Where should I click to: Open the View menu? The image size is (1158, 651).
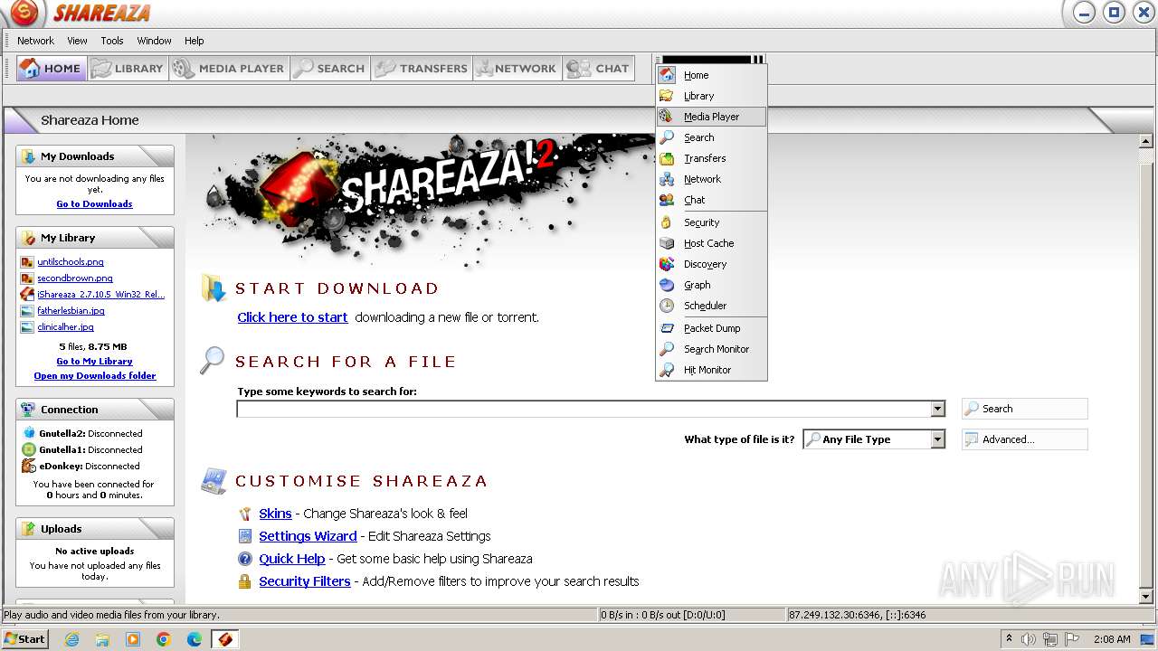pyautogui.click(x=78, y=41)
